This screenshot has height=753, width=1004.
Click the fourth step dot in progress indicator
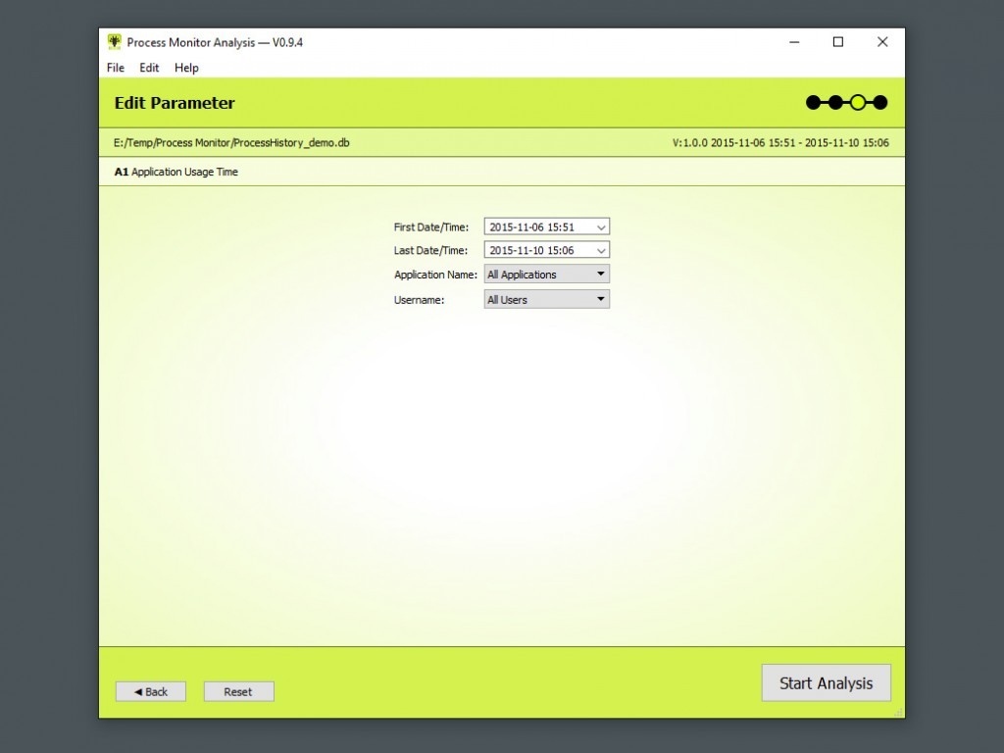pyautogui.click(x=880, y=103)
